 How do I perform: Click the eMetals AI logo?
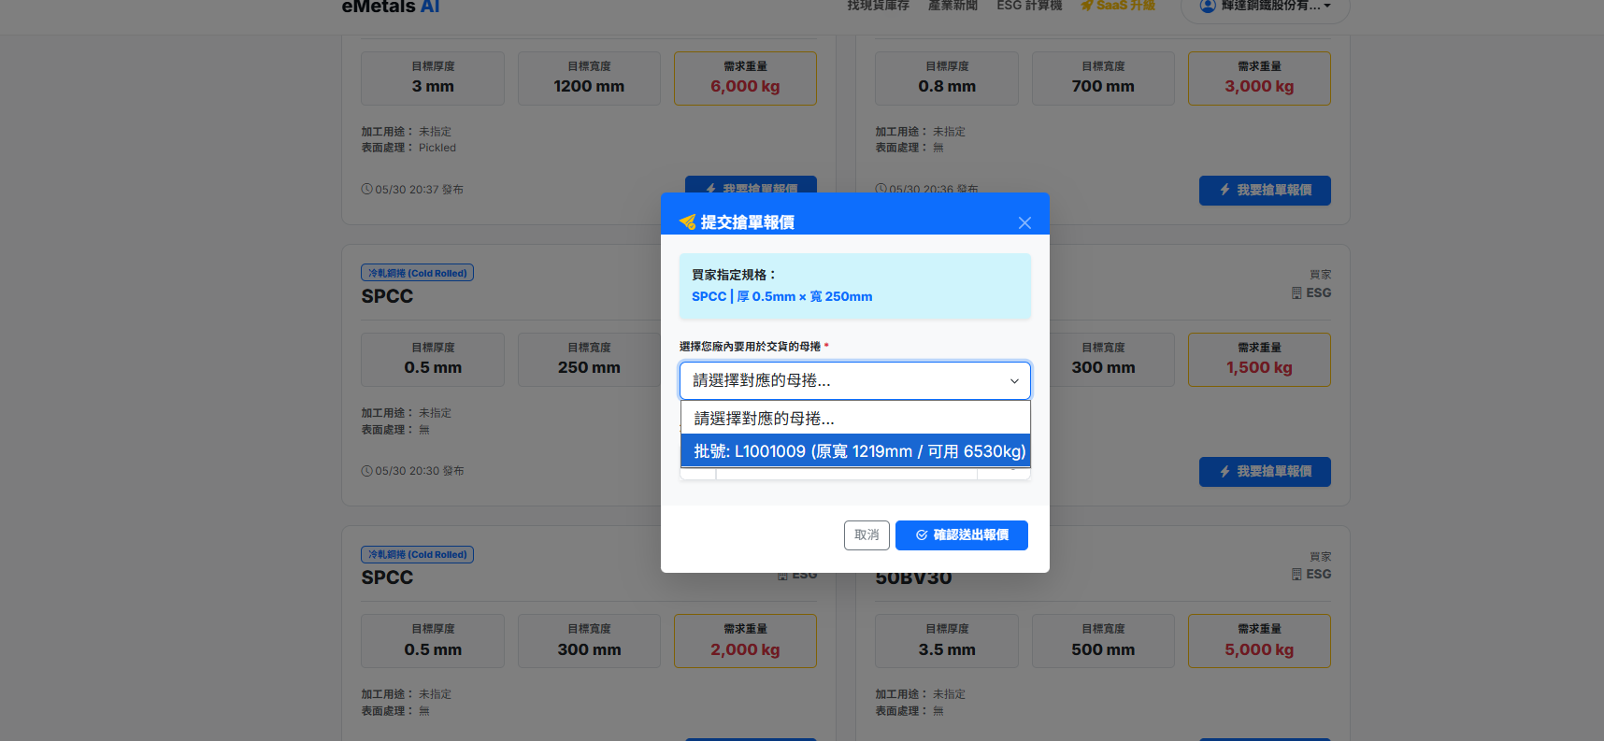[x=391, y=7]
